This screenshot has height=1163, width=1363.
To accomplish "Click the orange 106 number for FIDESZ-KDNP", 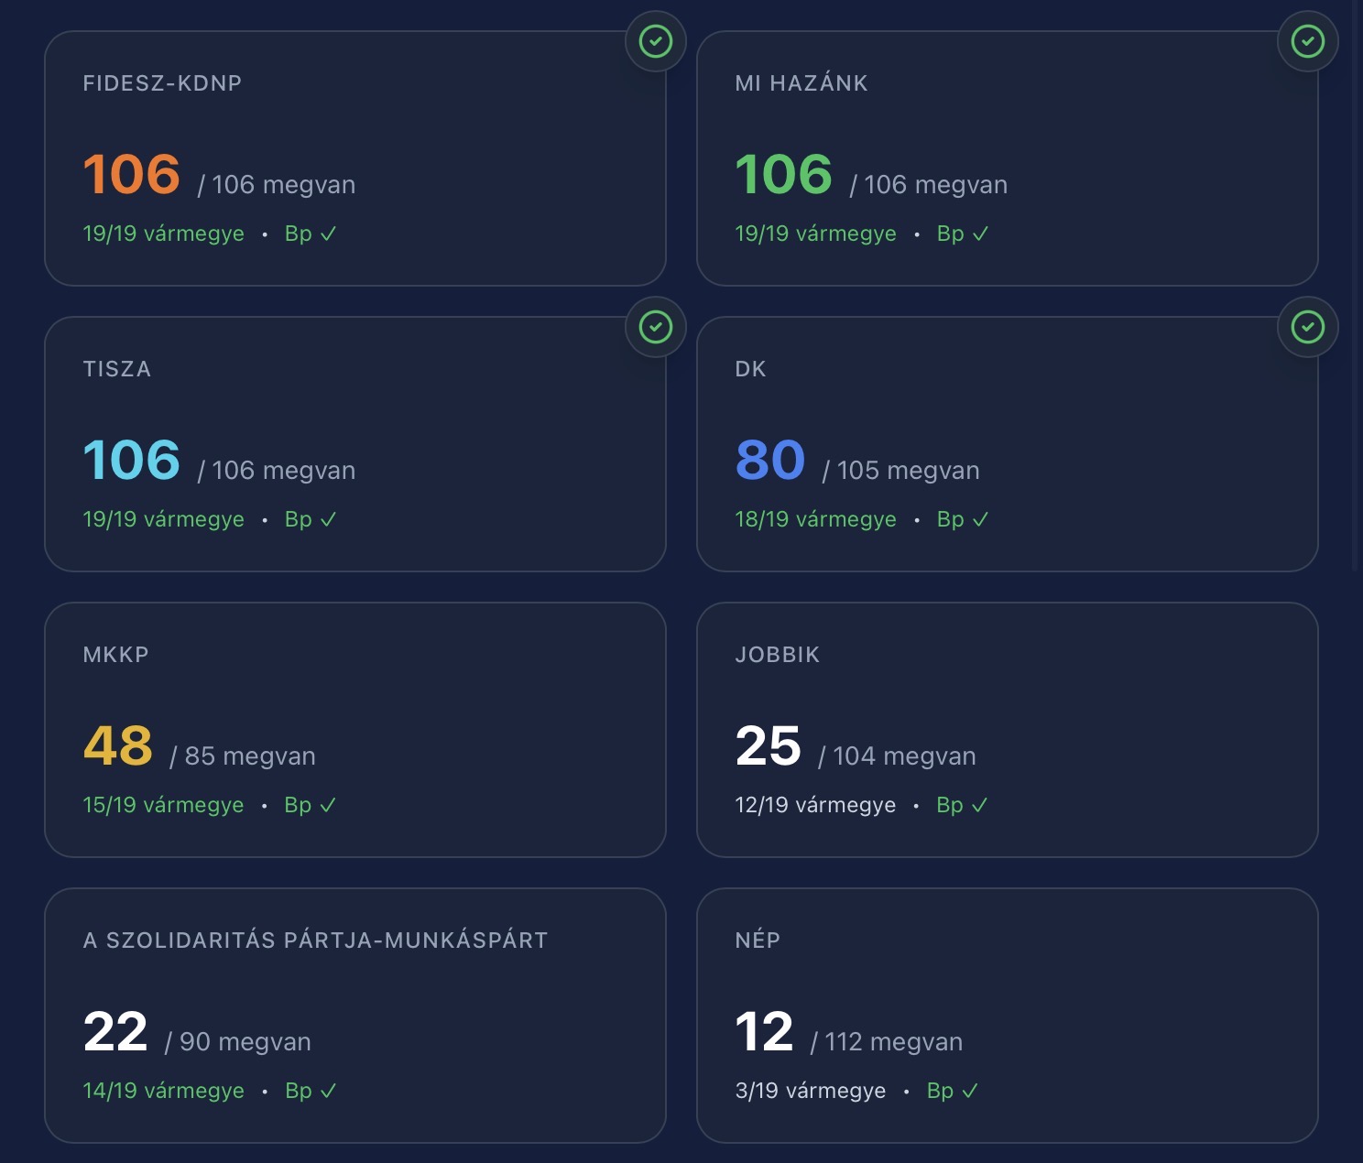I will point(131,174).
